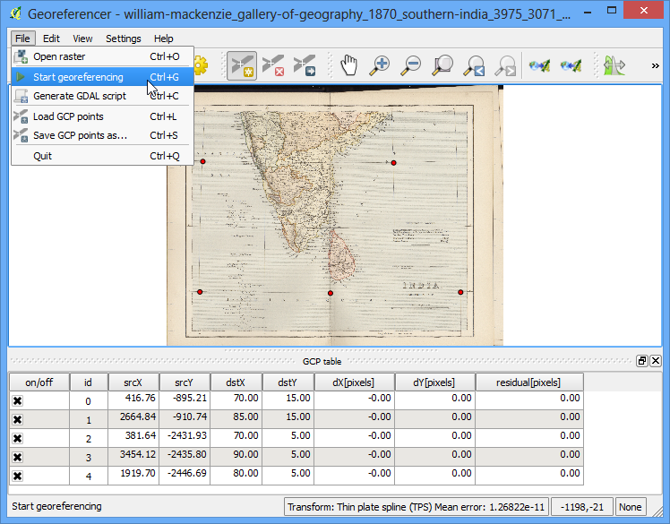Click the Load GCP points menu icon
This screenshot has height=524, width=670.
pos(21,116)
